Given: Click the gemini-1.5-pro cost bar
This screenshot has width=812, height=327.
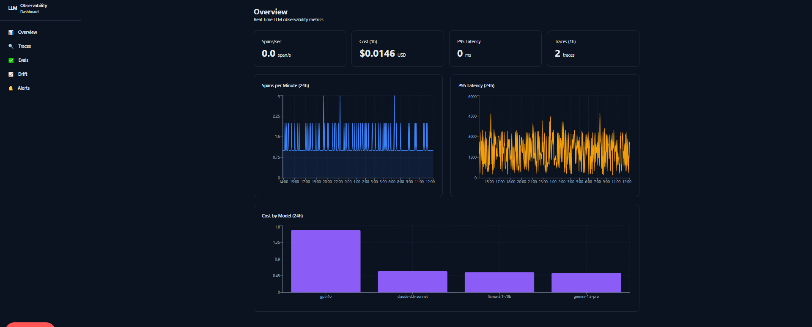Looking at the screenshot, I should 586,283.
